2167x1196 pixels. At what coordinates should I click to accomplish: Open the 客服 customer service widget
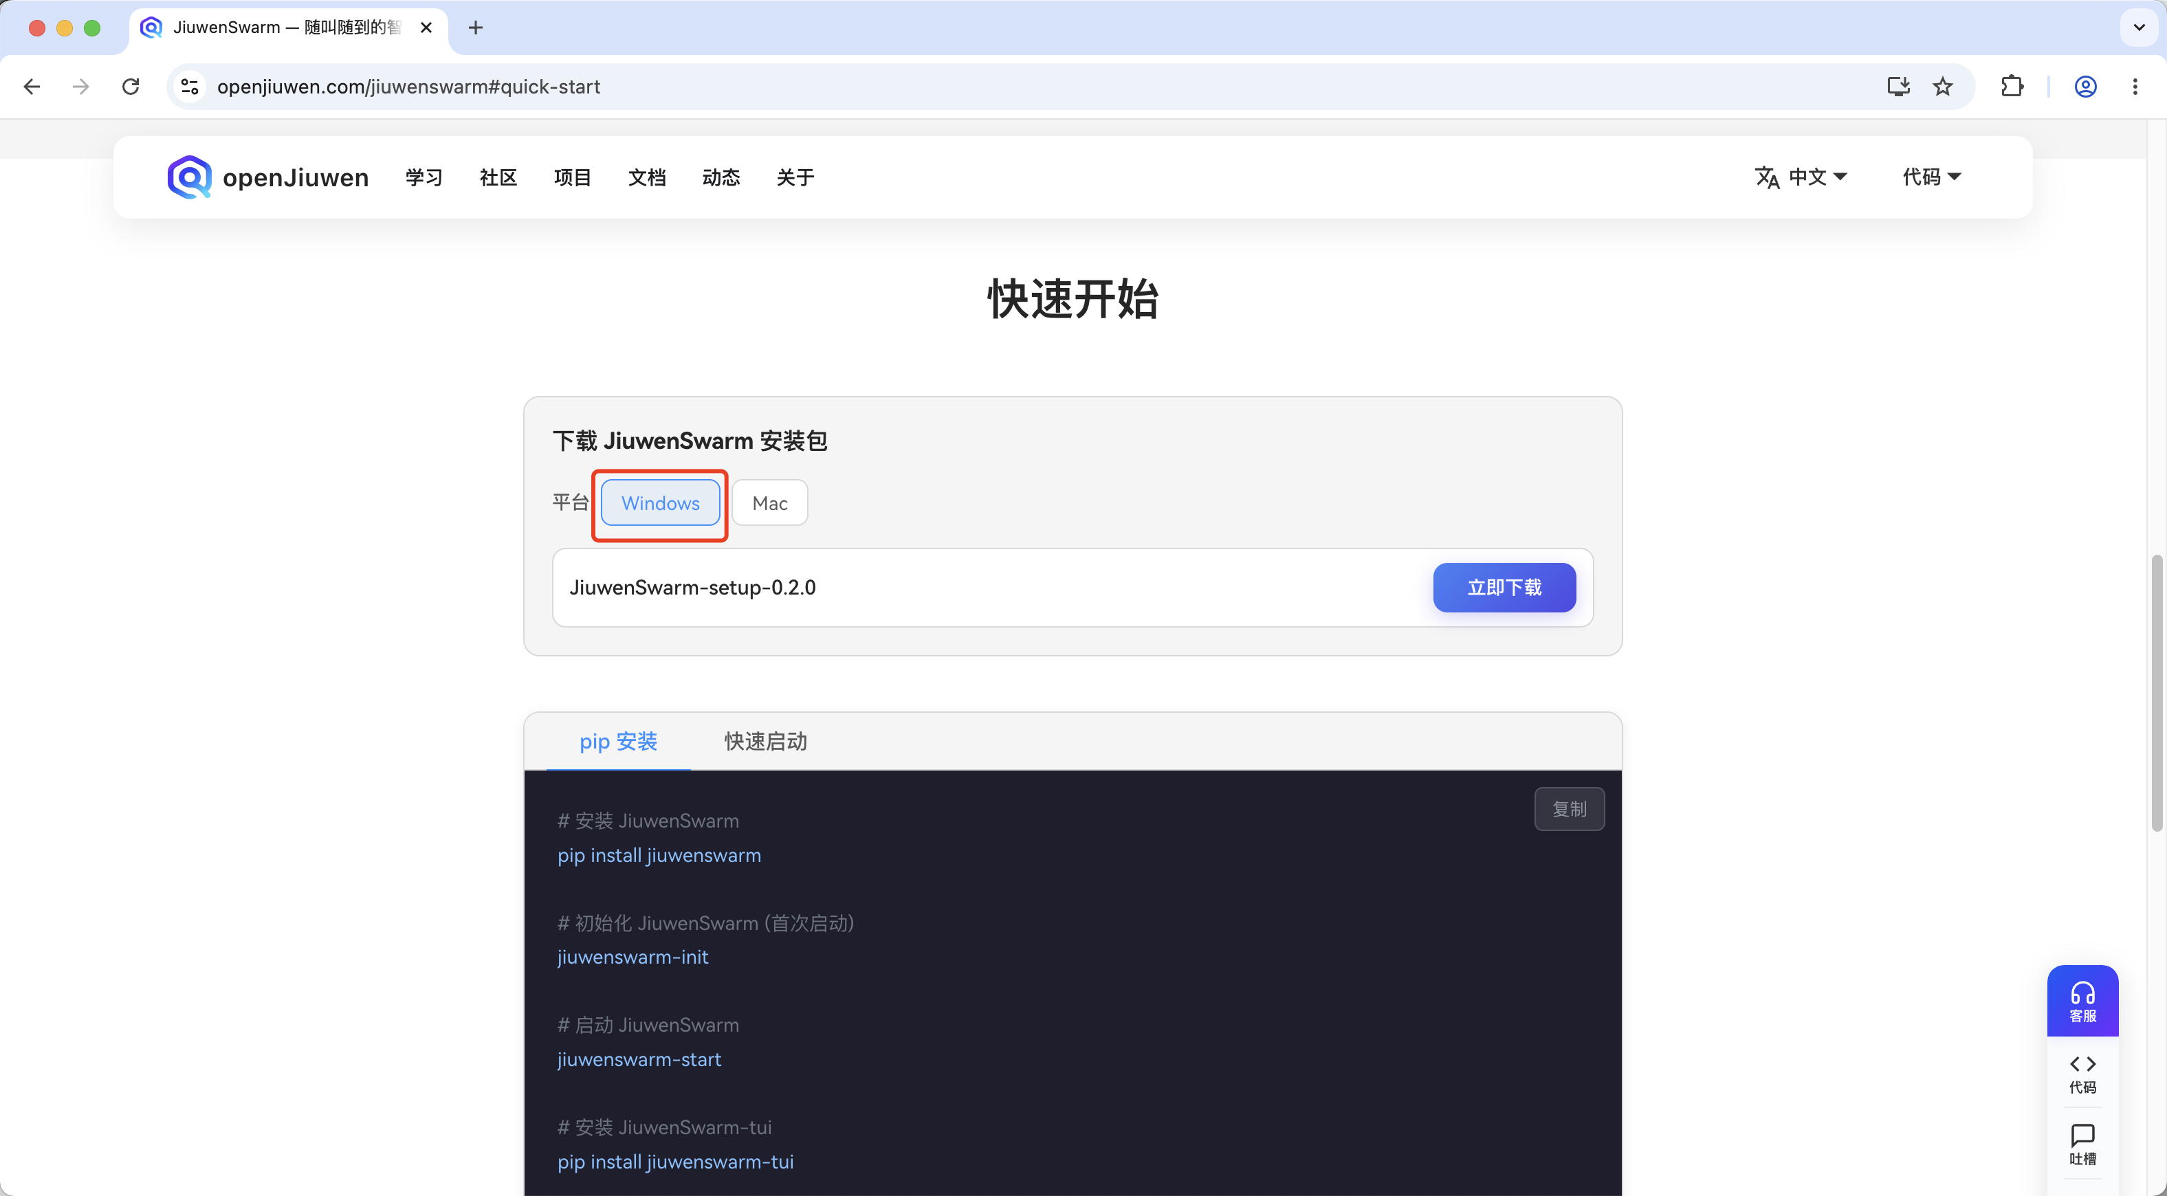(x=2083, y=1001)
